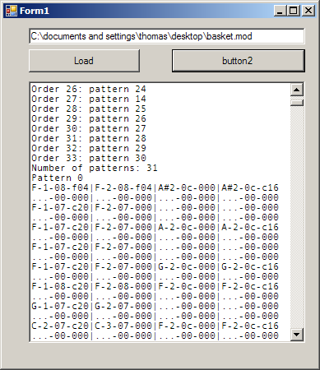The width and height of the screenshot is (320, 370).
Task: Click the vertical scrollbar thumb
Action: pyautogui.click(x=297, y=103)
